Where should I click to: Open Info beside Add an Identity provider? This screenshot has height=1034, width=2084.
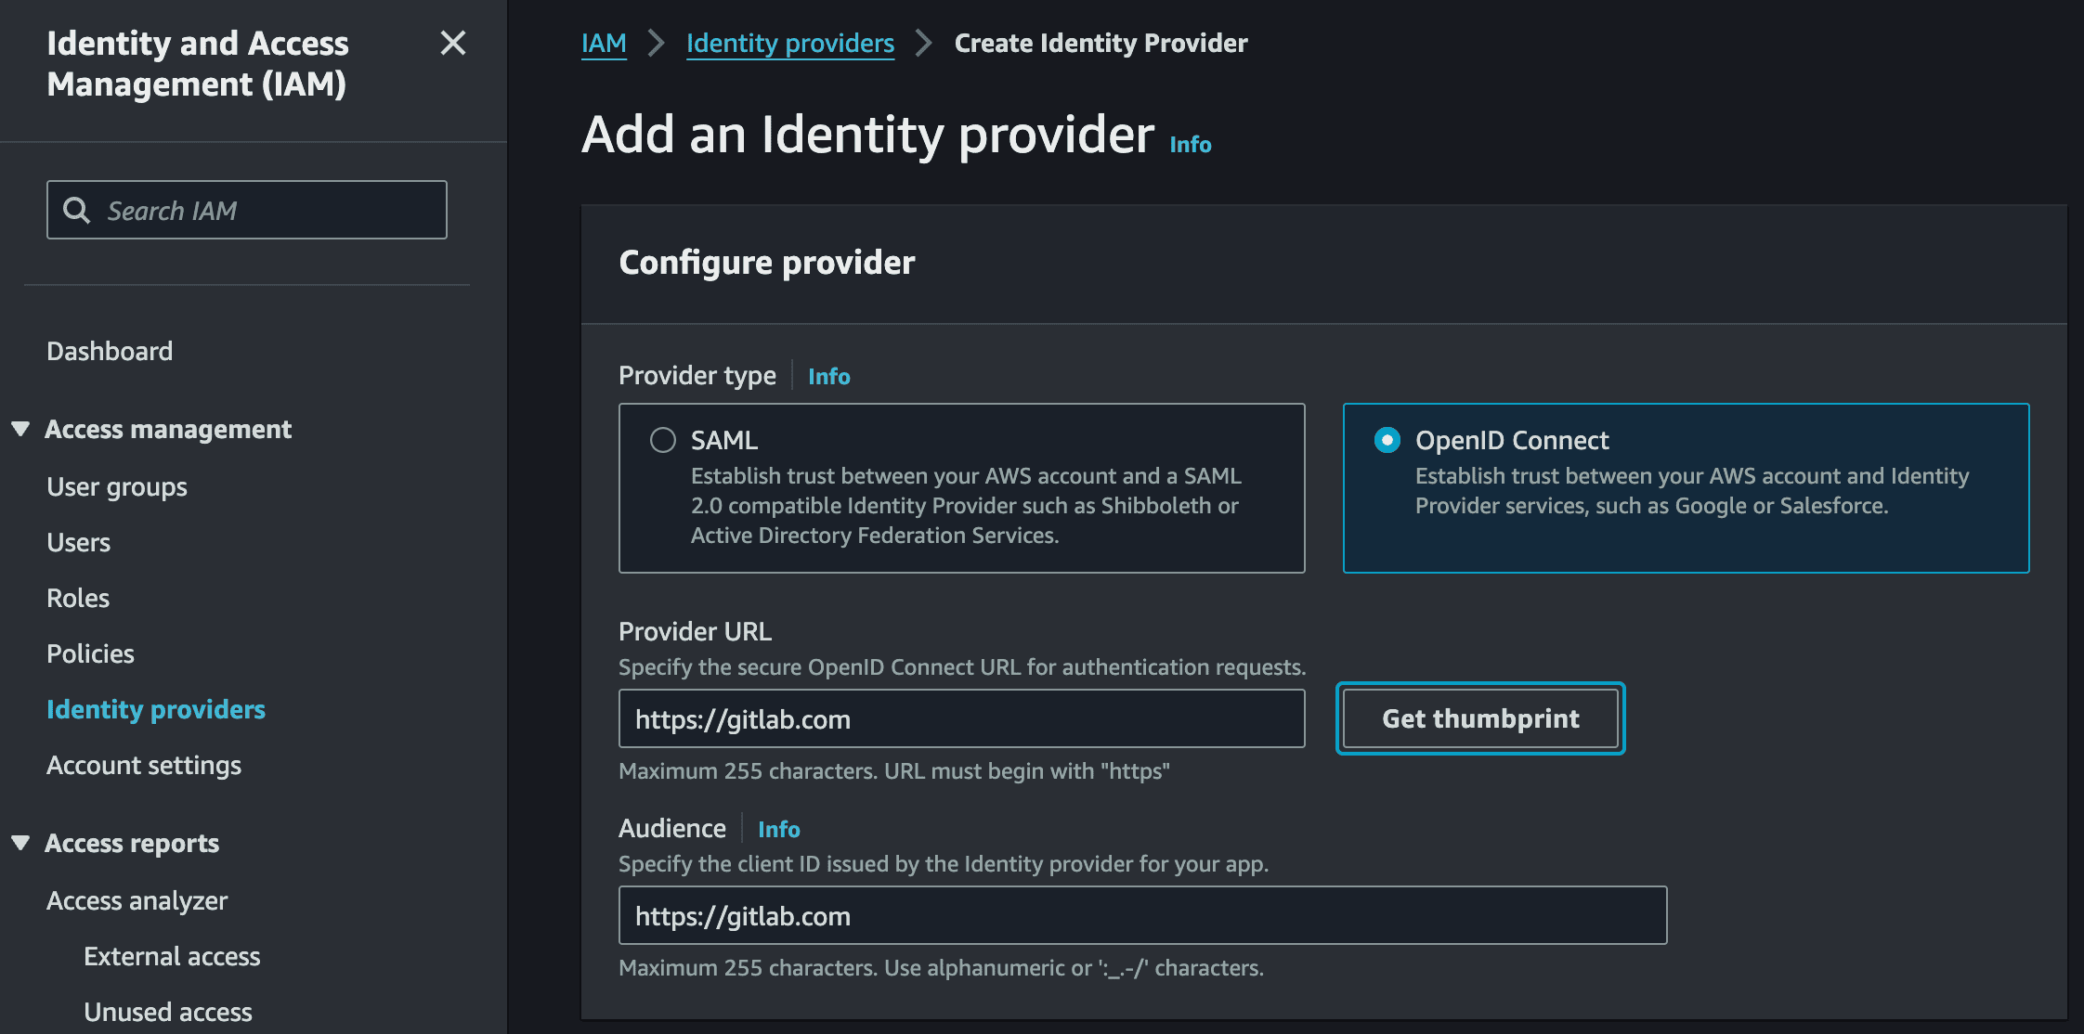[1191, 145]
